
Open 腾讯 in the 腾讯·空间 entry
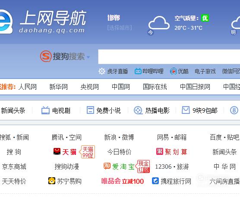click(x=58, y=137)
